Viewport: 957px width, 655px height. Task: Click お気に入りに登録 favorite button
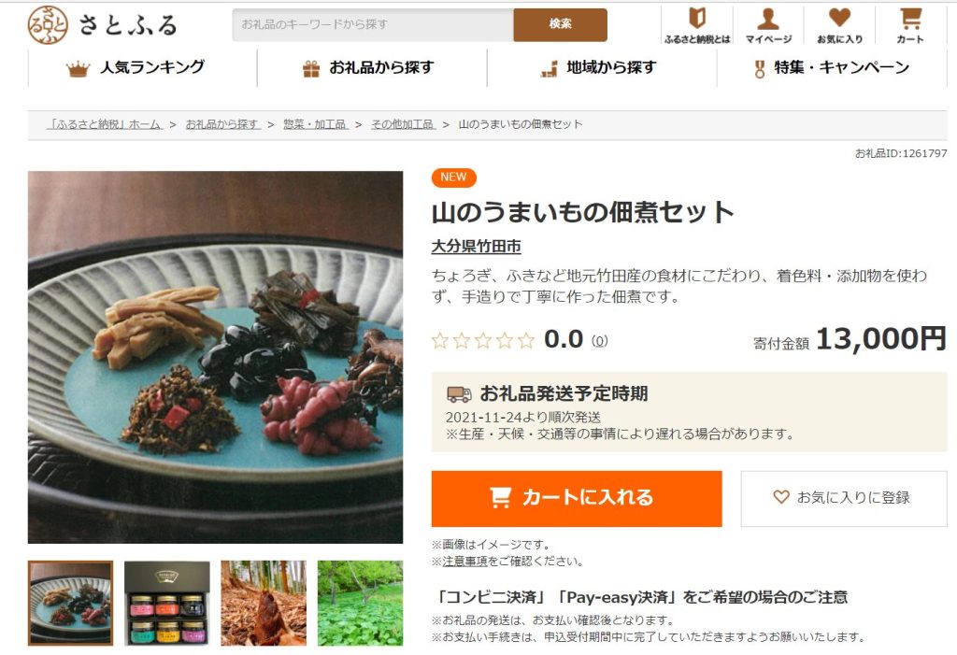(844, 498)
